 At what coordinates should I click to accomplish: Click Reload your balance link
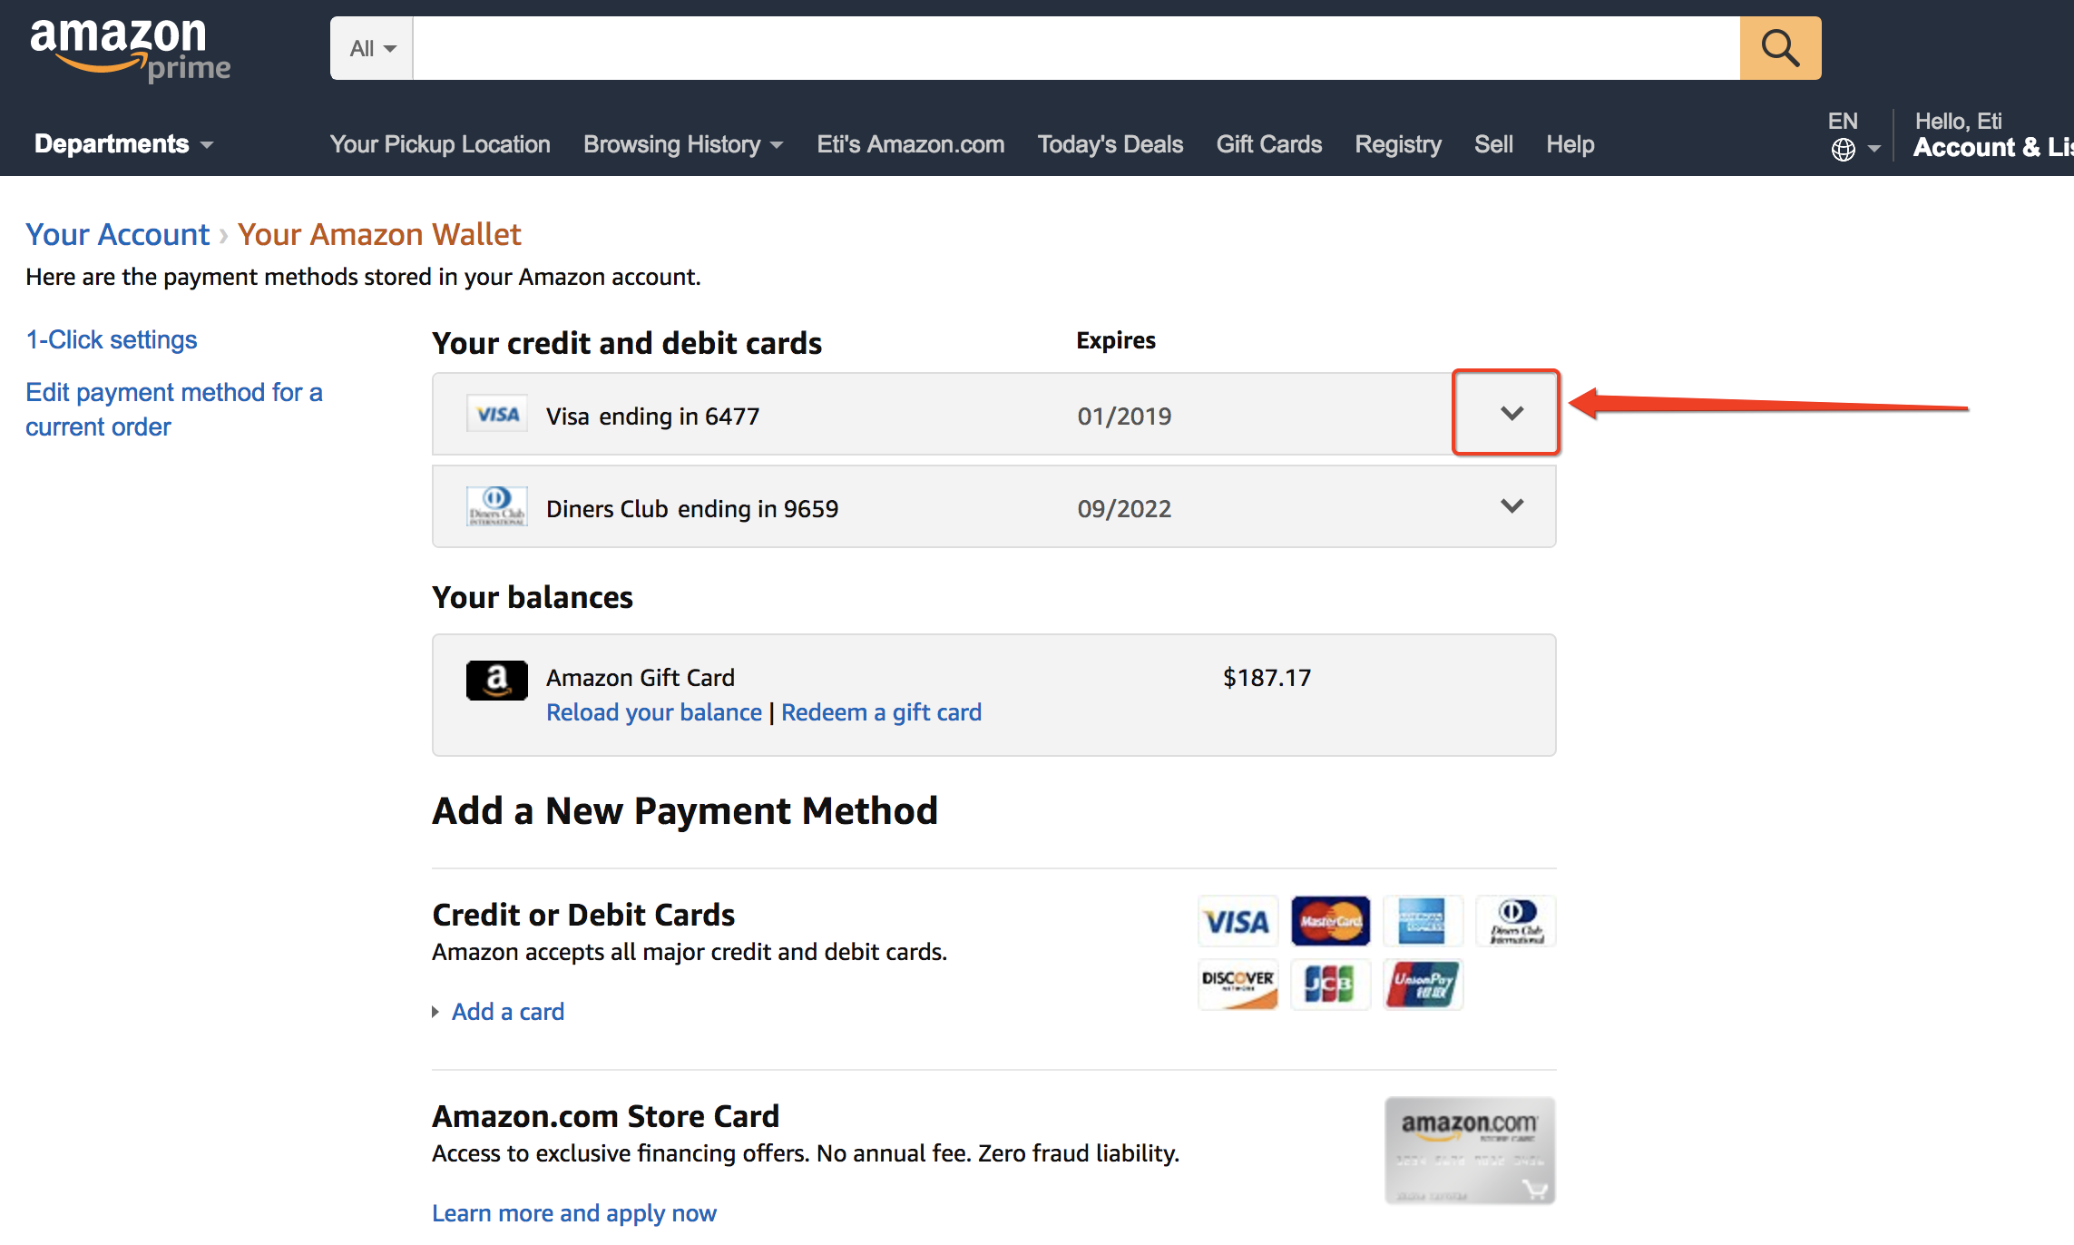(x=654, y=712)
